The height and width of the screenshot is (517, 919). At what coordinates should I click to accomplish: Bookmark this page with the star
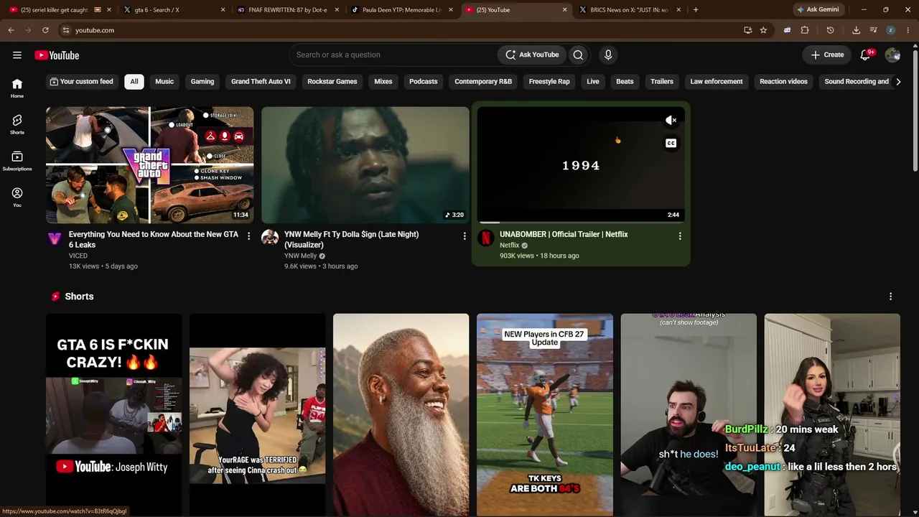763,30
